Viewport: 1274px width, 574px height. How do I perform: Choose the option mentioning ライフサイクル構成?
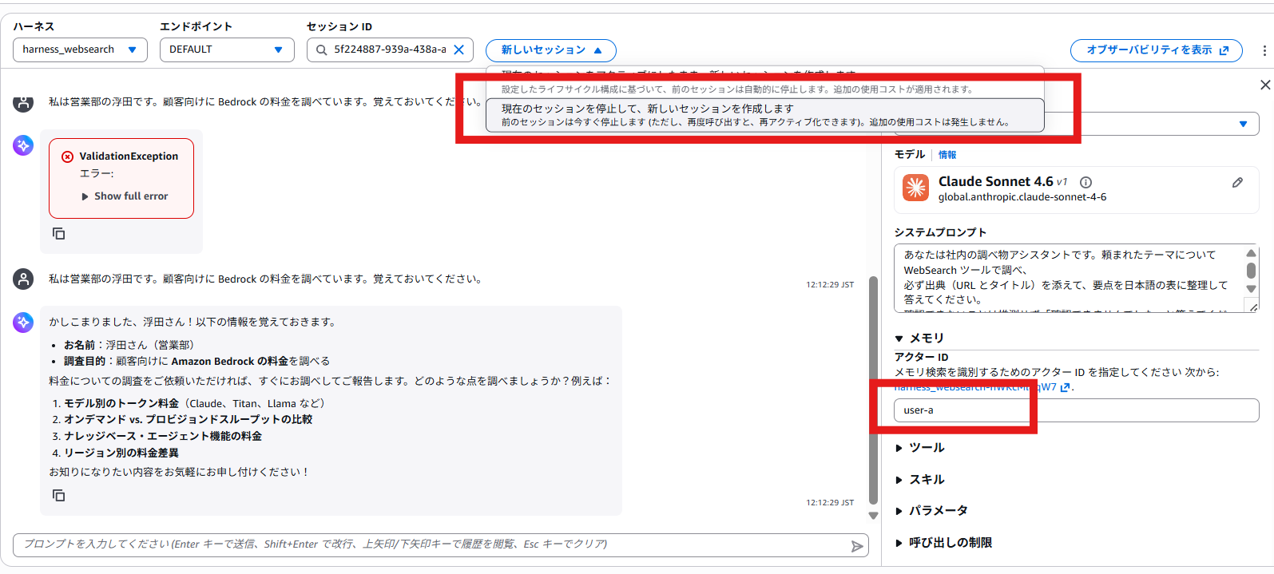click(765, 82)
